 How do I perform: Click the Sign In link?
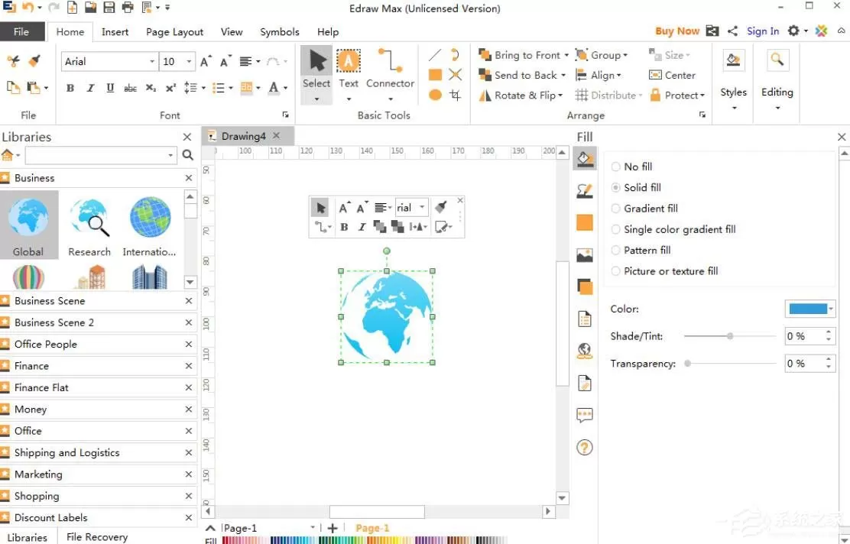coord(763,31)
